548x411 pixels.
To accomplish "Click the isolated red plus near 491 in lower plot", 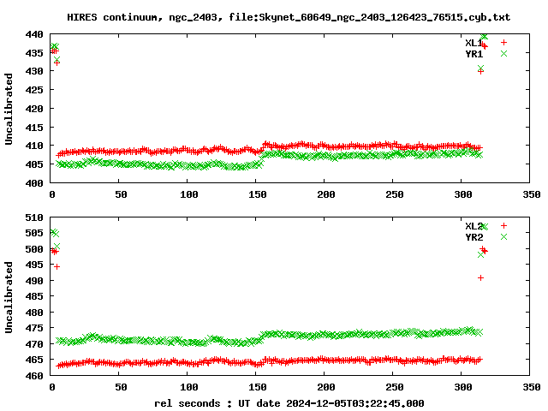I will click(x=480, y=277).
